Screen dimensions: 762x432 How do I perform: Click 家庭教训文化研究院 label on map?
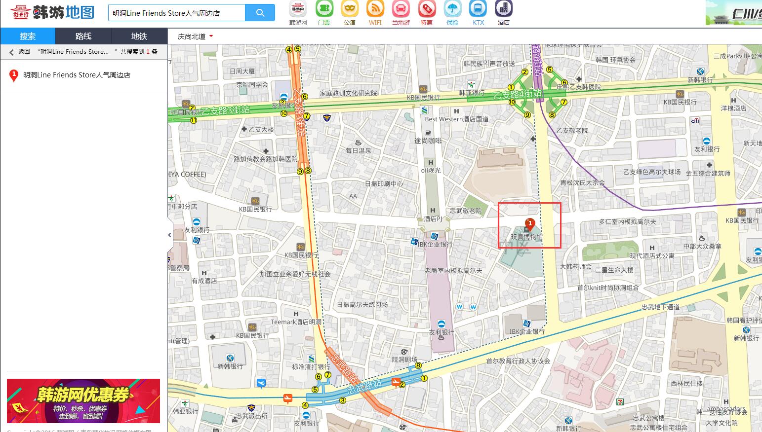[x=348, y=93]
